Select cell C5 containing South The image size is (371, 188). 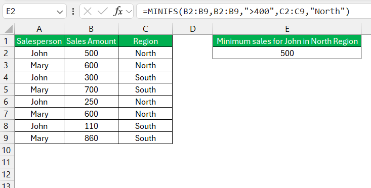point(145,89)
